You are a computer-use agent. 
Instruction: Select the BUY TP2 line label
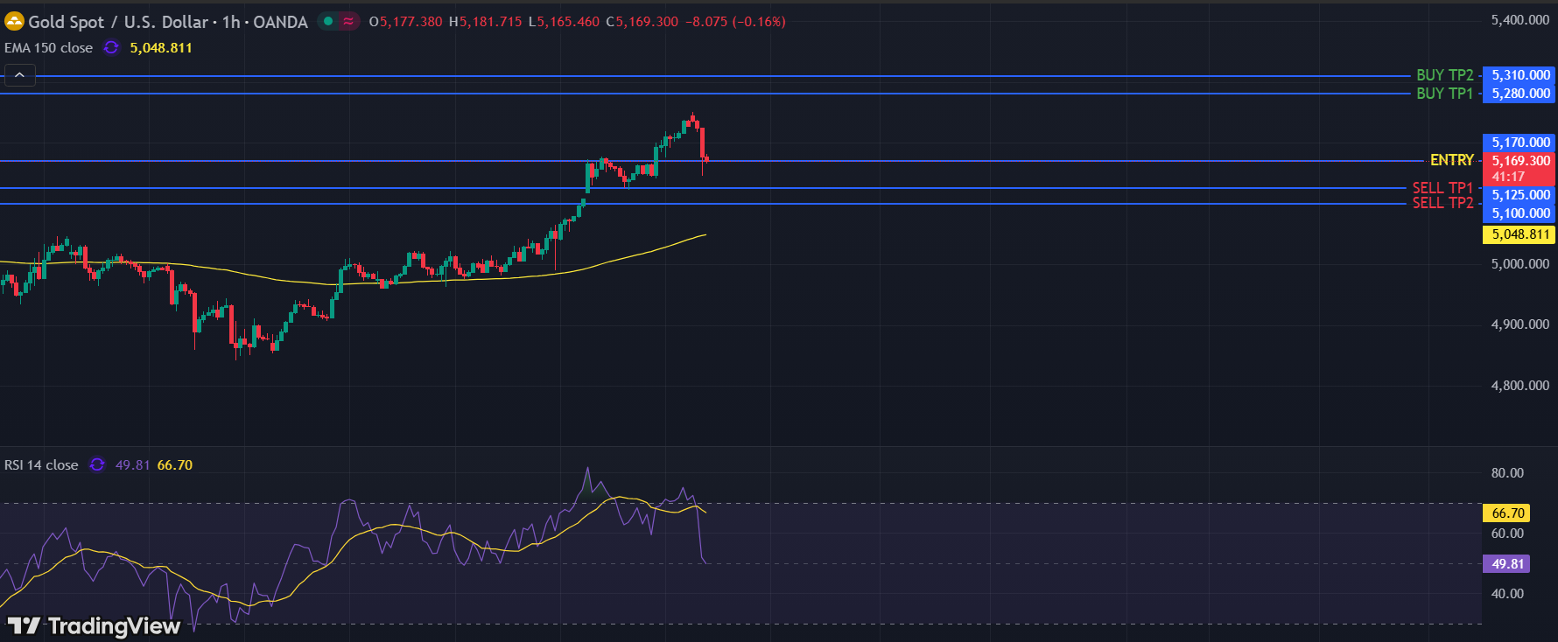(1444, 75)
